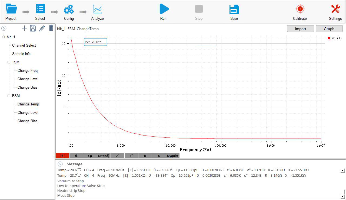Open Settings tools icon
Image resolution: width=346 pixels, height=200 pixels.
335,9
